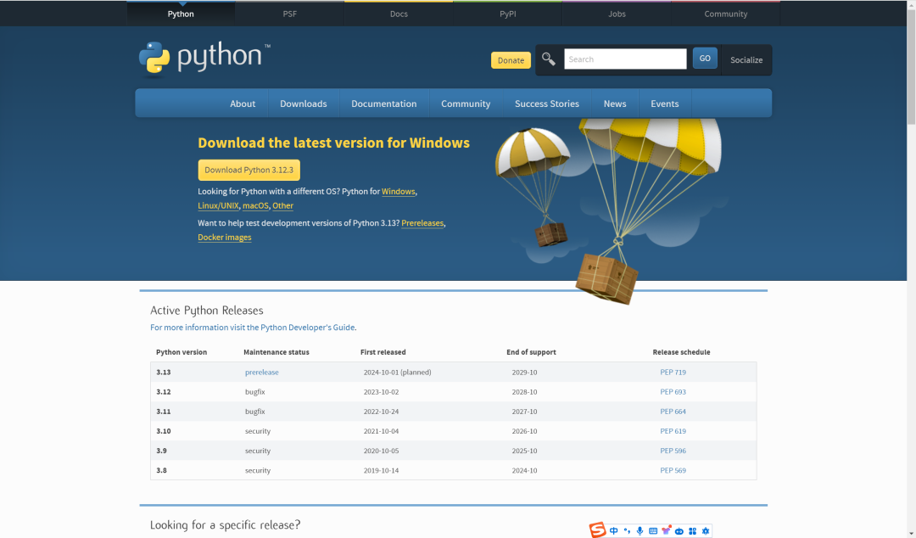Click the Sogou input method logo icon
The height and width of the screenshot is (538, 916).
[597, 530]
